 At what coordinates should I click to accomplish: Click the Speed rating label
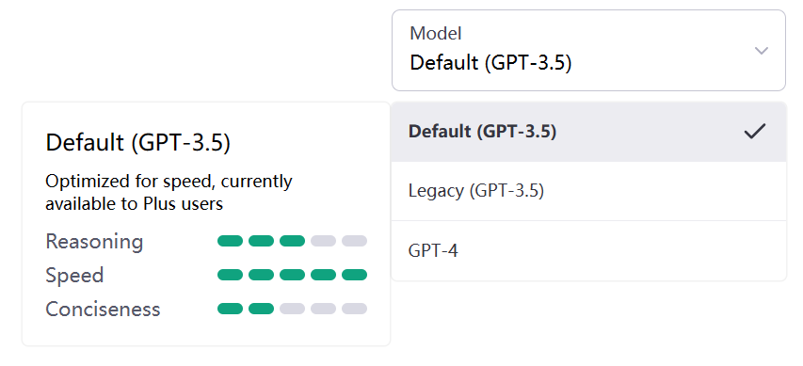(x=74, y=276)
